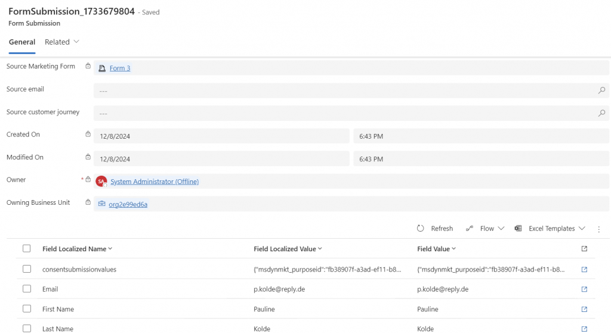Expand the Related tab chevron

point(76,42)
